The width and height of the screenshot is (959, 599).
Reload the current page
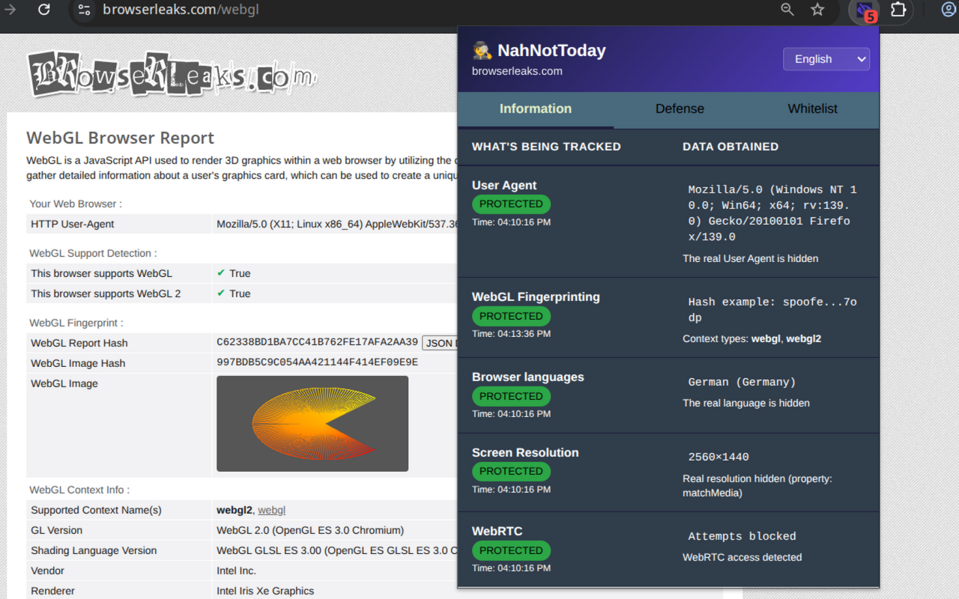pyautogui.click(x=44, y=10)
